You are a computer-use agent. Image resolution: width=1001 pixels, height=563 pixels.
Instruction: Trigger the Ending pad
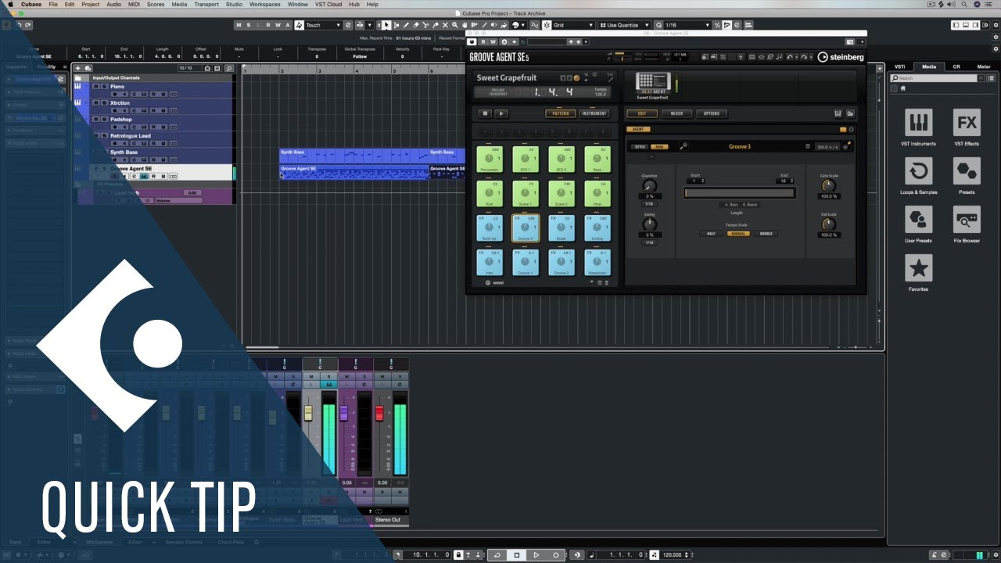(597, 228)
